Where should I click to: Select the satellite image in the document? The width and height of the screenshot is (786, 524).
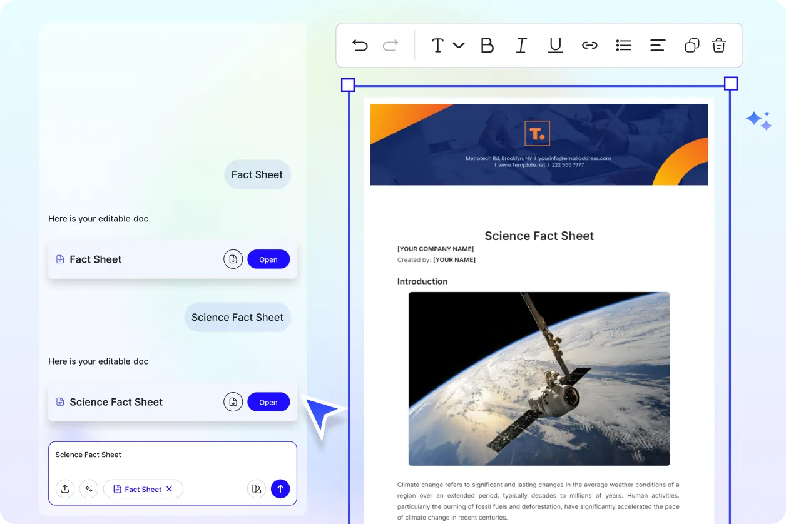pos(539,379)
